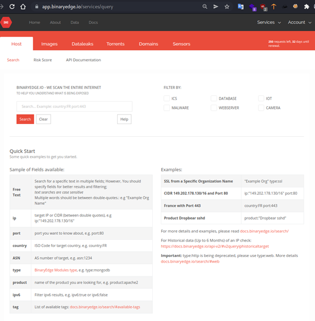Click the Help button
315x321 pixels.
(124, 119)
